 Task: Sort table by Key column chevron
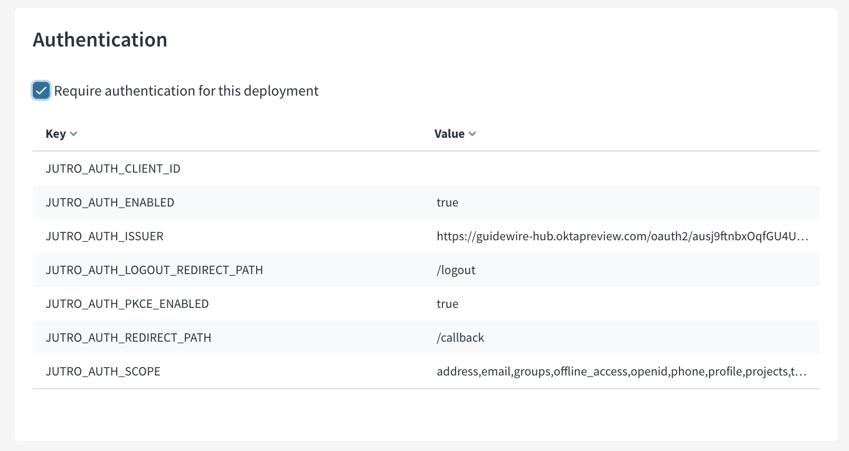click(x=73, y=134)
